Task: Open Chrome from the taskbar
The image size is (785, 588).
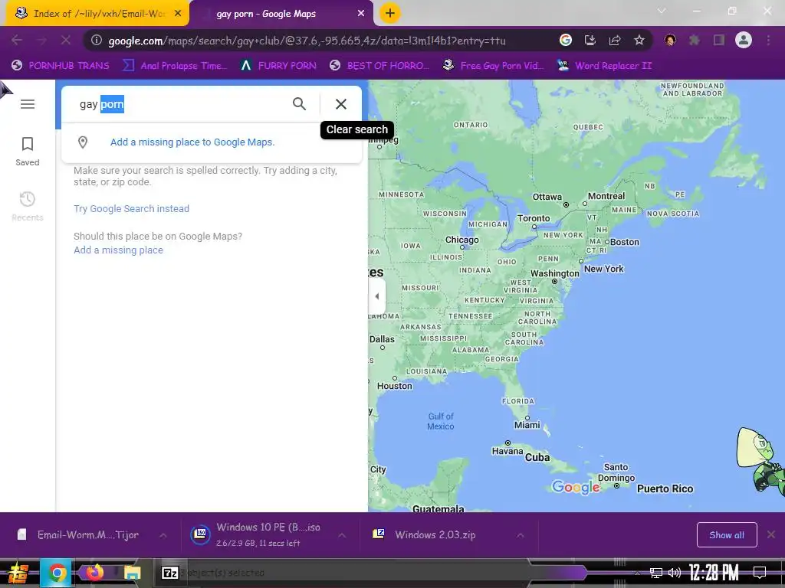Action: 57,573
